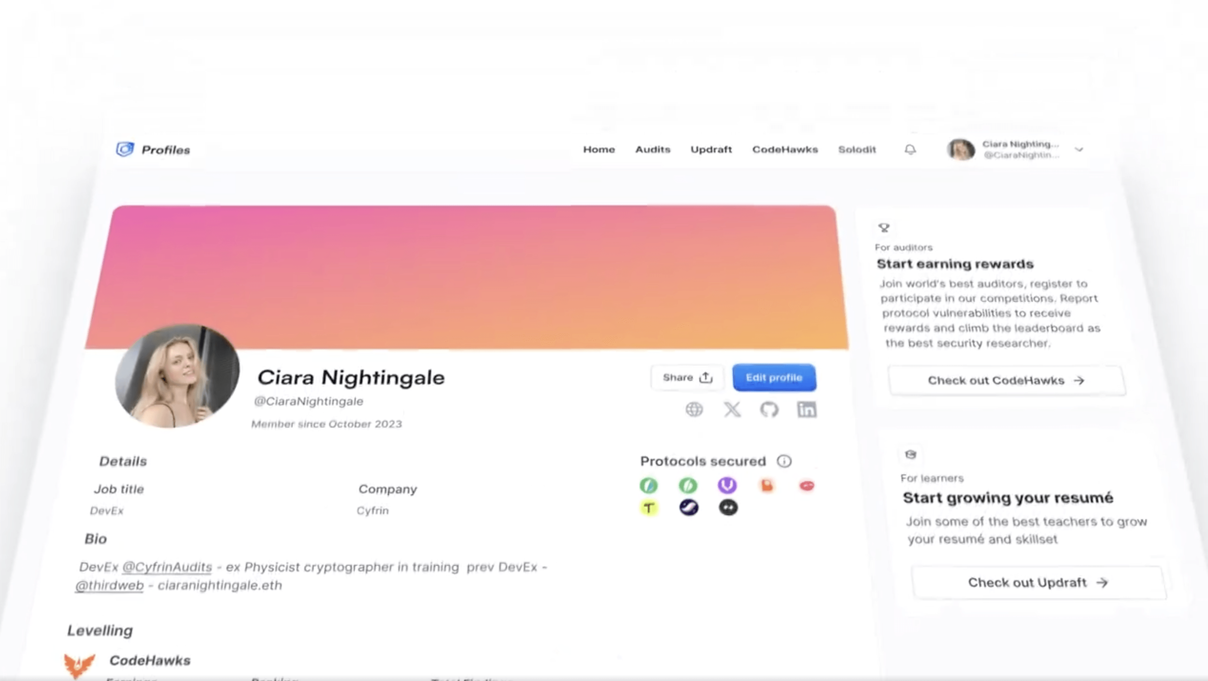Click the Share button
The width and height of the screenshot is (1208, 681).
(687, 378)
